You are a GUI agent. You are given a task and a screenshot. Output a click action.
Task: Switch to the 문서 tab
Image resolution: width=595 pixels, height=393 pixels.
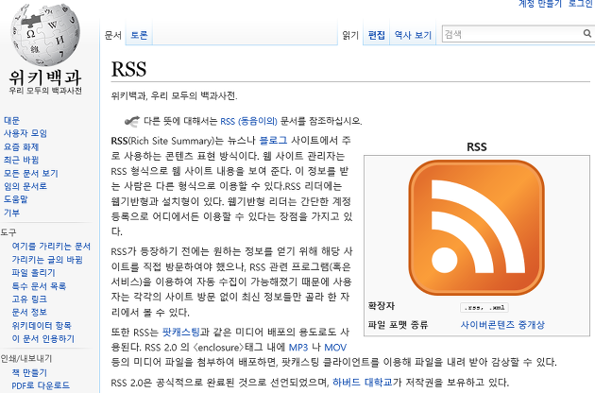pyautogui.click(x=112, y=35)
